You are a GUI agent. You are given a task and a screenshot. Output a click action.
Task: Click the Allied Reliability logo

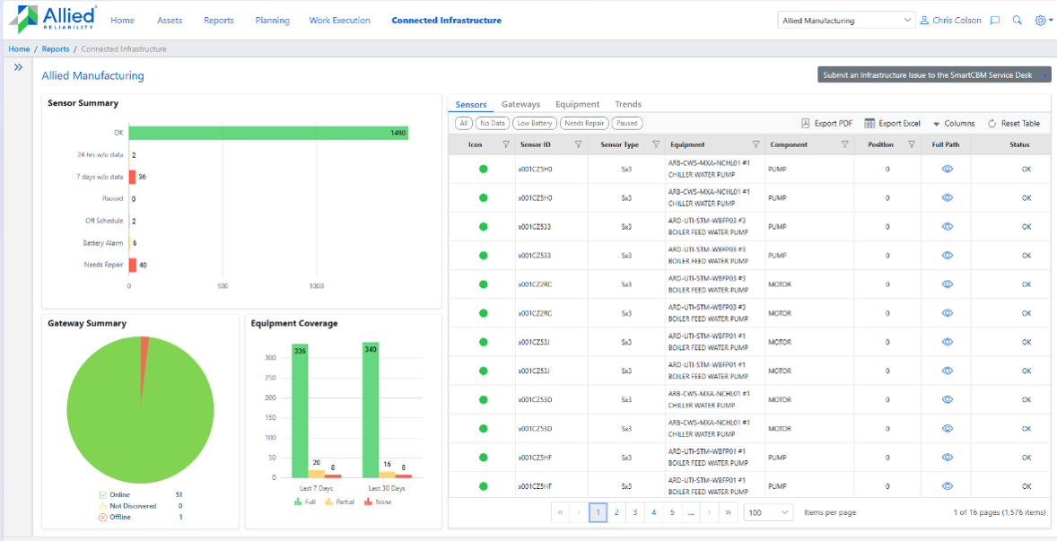pyautogui.click(x=53, y=20)
